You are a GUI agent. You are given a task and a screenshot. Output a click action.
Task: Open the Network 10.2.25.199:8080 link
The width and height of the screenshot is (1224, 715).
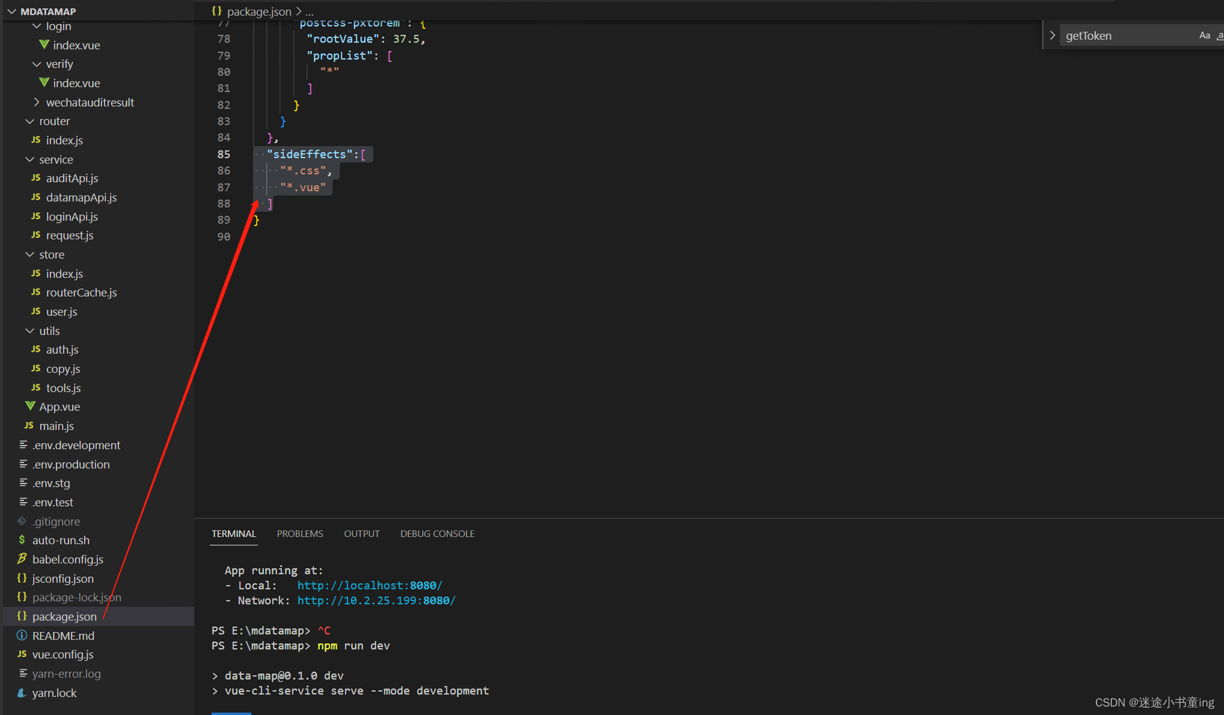click(376, 601)
